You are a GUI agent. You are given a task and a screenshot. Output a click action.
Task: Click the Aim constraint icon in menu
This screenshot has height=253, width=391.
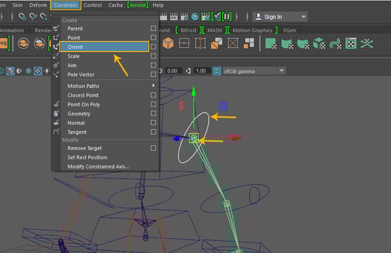click(x=56, y=65)
